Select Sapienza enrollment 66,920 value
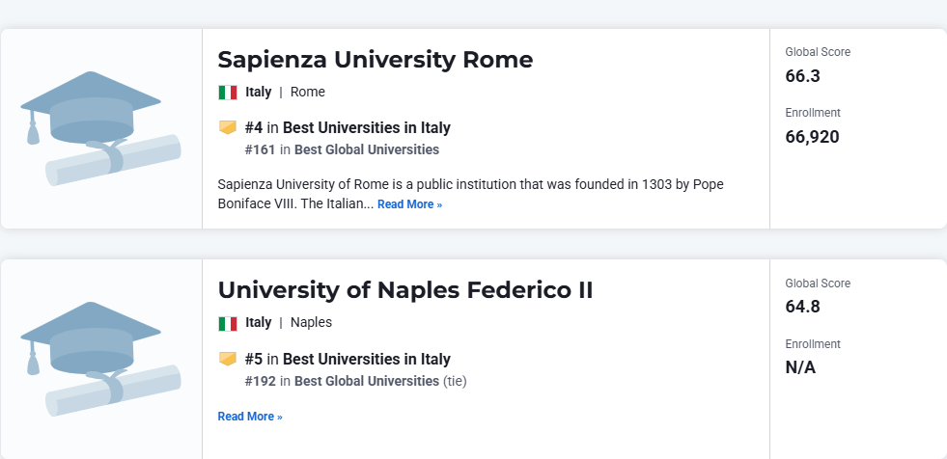 (812, 137)
